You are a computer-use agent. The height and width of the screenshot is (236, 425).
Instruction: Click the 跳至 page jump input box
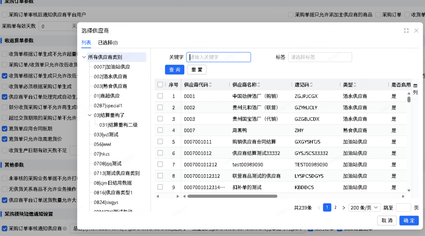click(x=404, y=208)
